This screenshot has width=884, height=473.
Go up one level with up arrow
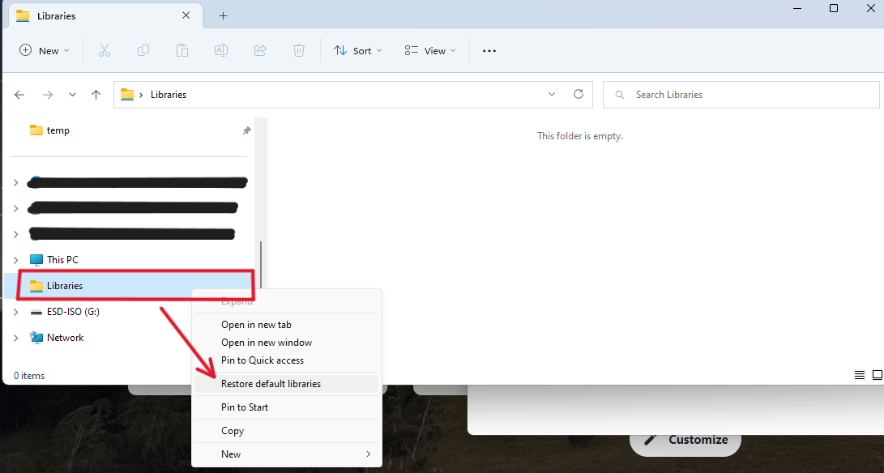pos(96,95)
